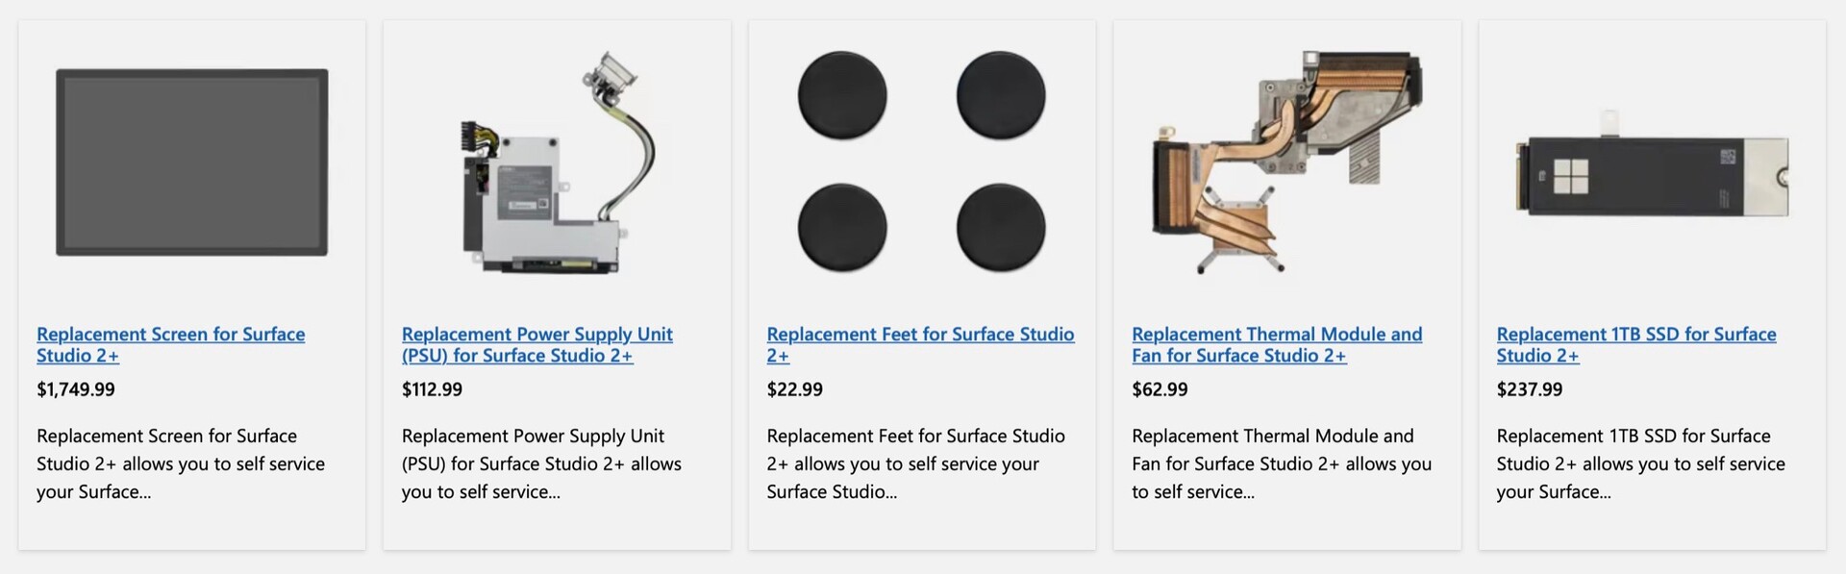1846x574 pixels.
Task: Click the power supply unit description text
Action: tap(541, 463)
